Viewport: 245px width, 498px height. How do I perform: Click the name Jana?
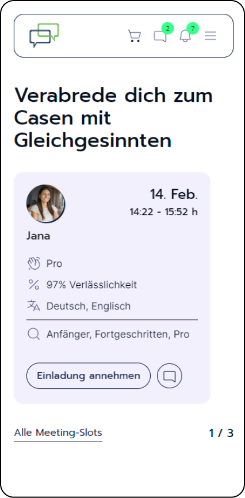[x=38, y=236]
